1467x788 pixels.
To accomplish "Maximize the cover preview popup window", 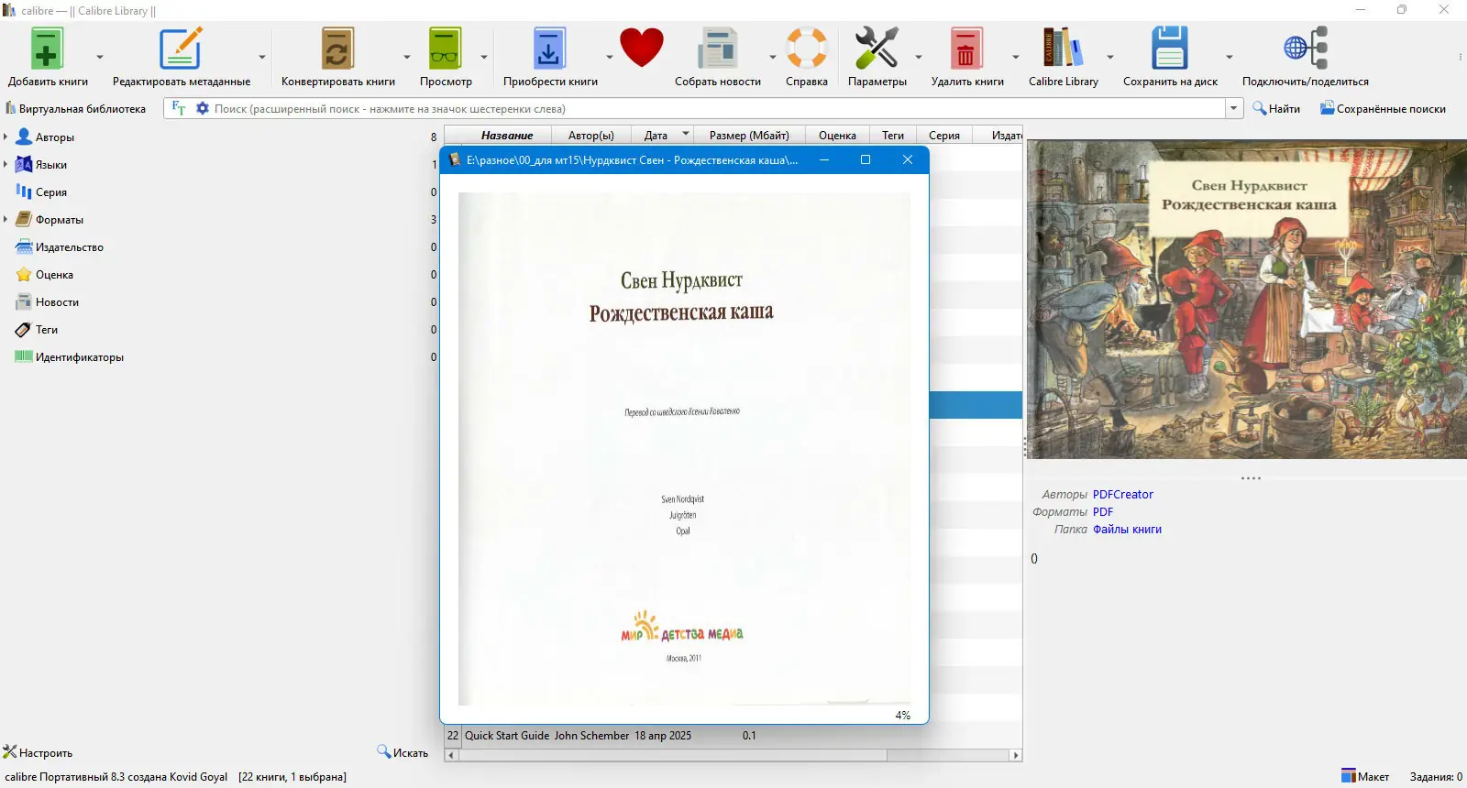I will coord(865,159).
